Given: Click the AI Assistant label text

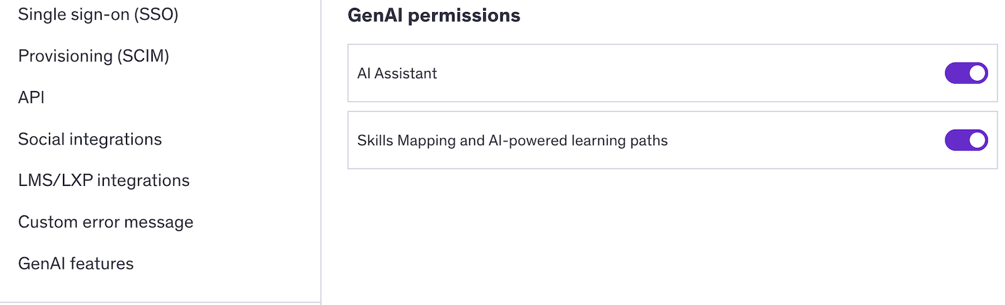Looking at the screenshot, I should [x=397, y=74].
